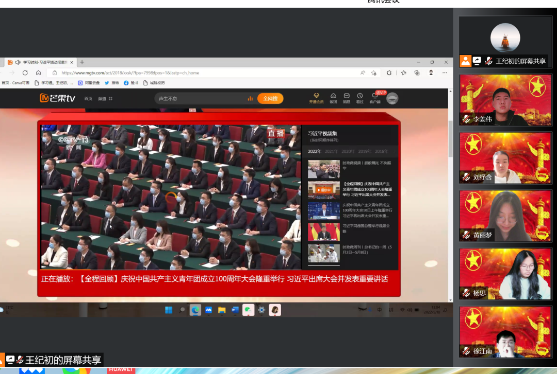
Task: Open the Xi Jinping–German Chancellor video thumbnail
Action: 323,232
